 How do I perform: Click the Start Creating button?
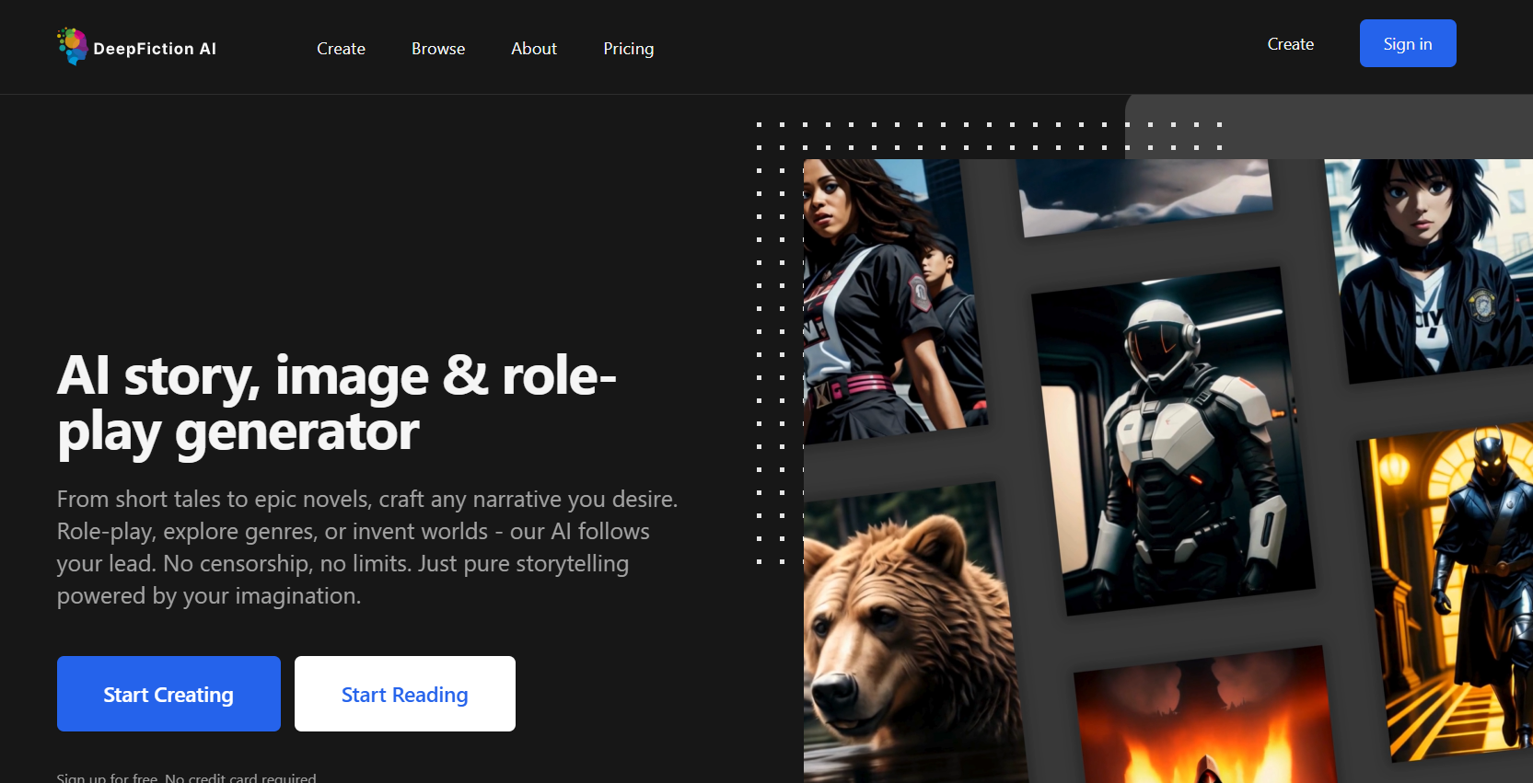coord(168,694)
